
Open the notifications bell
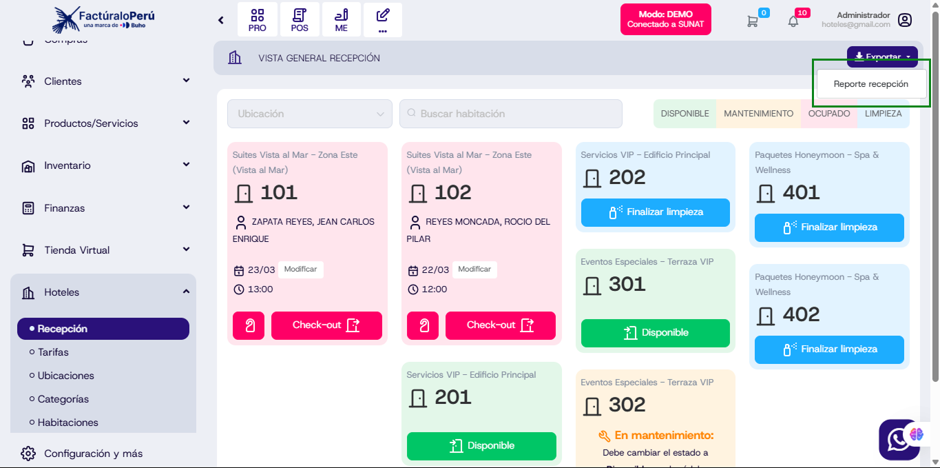pyautogui.click(x=793, y=21)
